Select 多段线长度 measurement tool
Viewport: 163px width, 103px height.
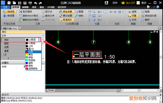coord(149,16)
